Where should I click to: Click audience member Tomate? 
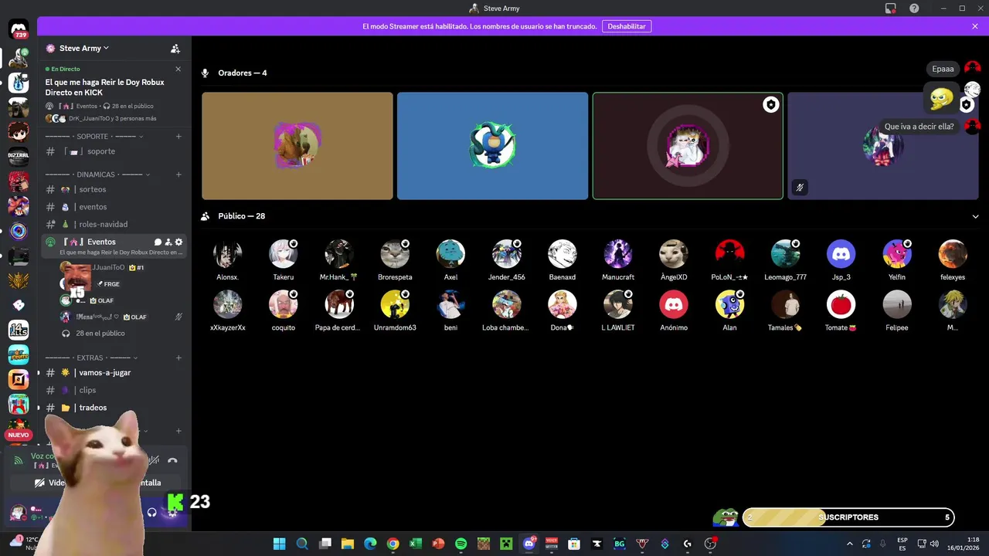[841, 311]
